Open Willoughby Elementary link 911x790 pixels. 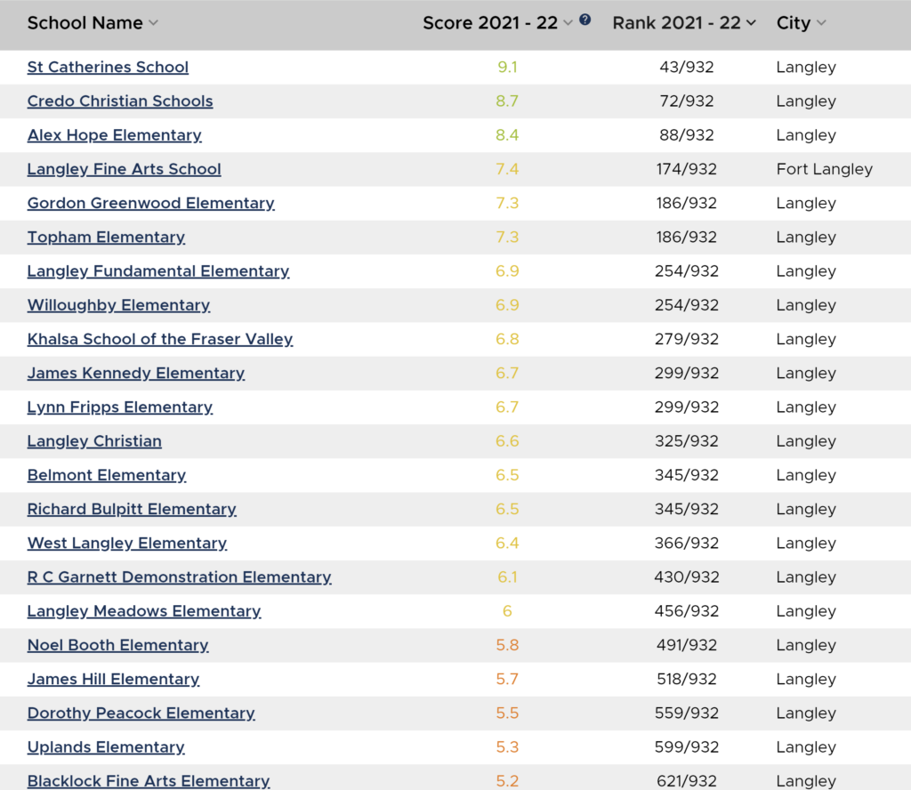(x=118, y=305)
